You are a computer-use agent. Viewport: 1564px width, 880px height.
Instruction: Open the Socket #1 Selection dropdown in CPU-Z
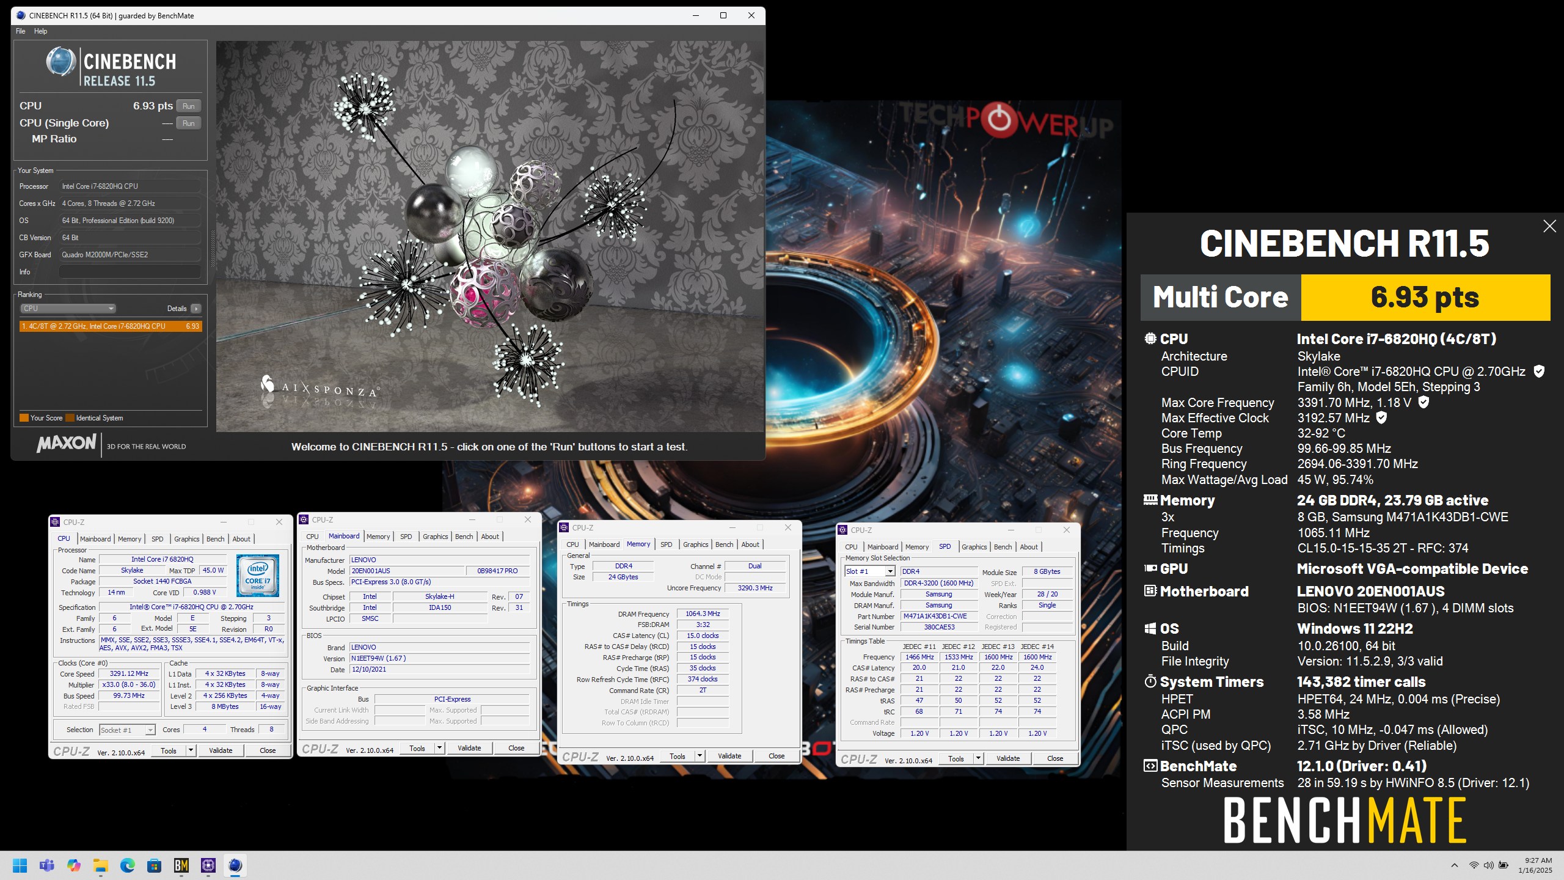coord(127,730)
